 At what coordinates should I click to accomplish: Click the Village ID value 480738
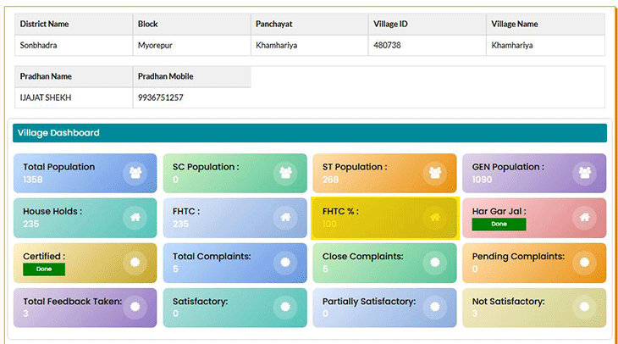387,45
